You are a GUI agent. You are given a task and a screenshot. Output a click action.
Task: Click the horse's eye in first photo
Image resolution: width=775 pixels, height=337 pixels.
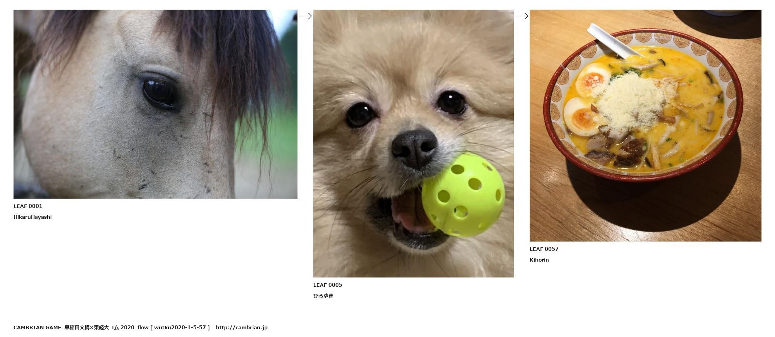click(159, 91)
